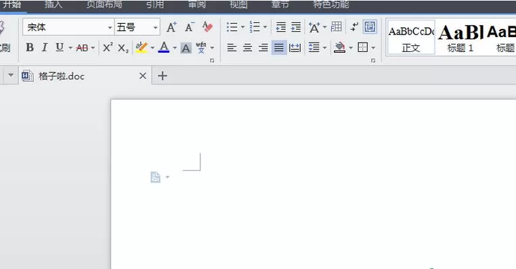Open paragraph dialog launcher
The width and height of the screenshot is (516, 269).
(373, 60)
